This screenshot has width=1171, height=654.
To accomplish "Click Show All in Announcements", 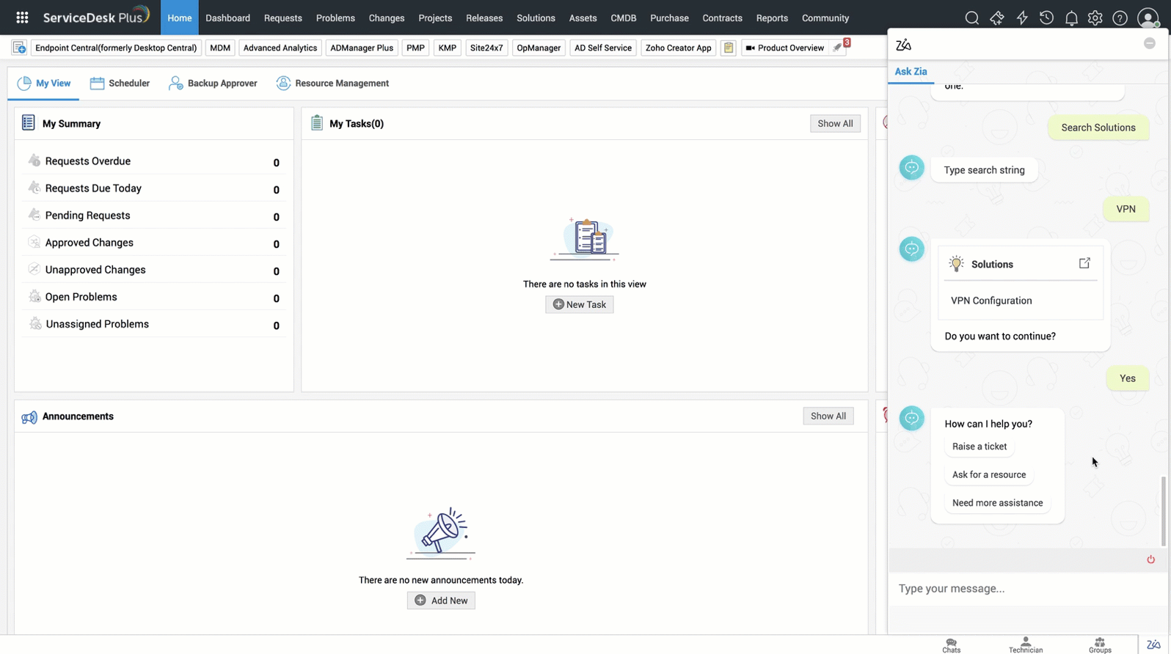I will click(x=828, y=416).
